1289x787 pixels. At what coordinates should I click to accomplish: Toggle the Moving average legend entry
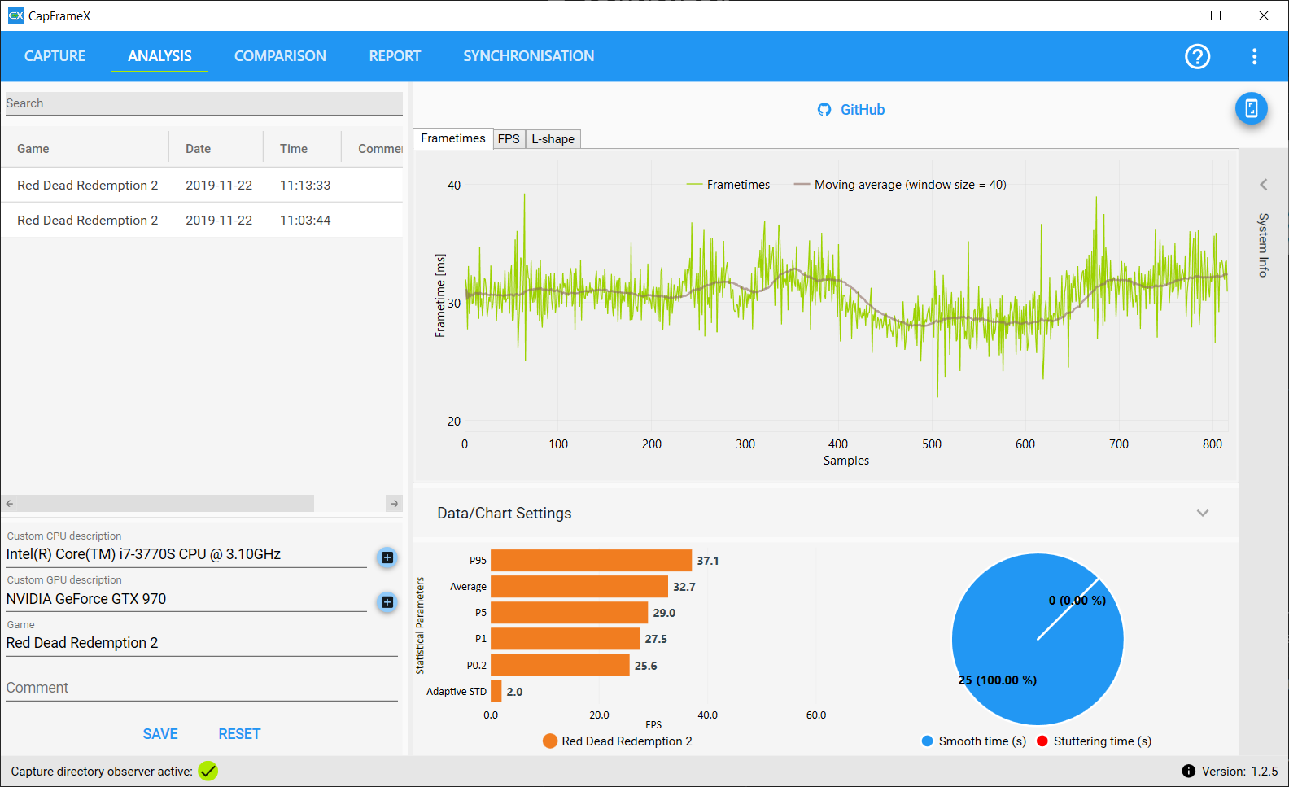pos(900,185)
